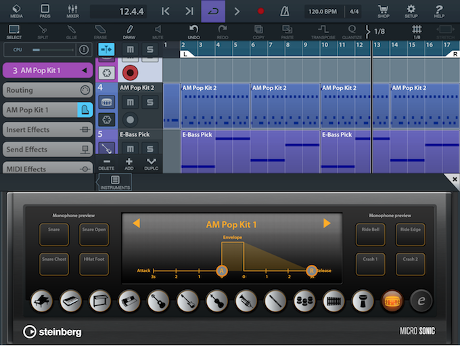Image resolution: width=460 pixels, height=346 pixels.
Task: Paste the copied event
Action: [287, 32]
